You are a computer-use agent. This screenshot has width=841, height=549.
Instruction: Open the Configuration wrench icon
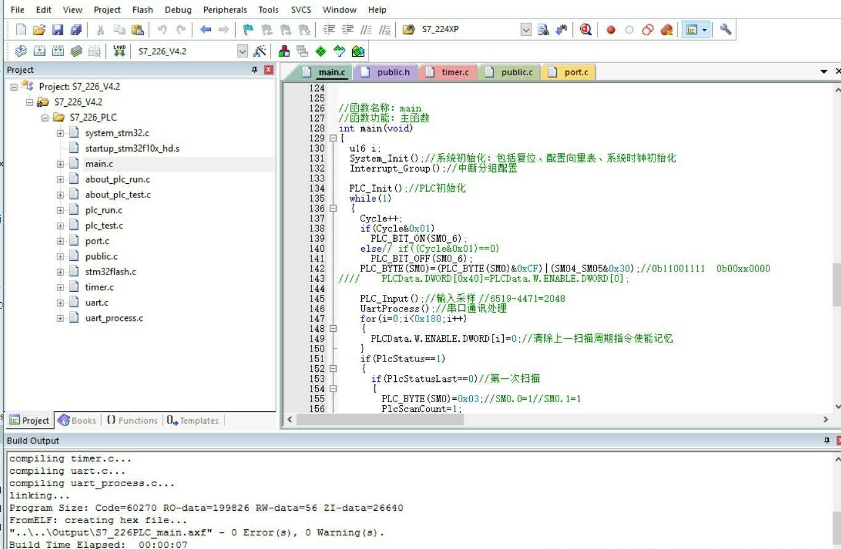click(724, 29)
